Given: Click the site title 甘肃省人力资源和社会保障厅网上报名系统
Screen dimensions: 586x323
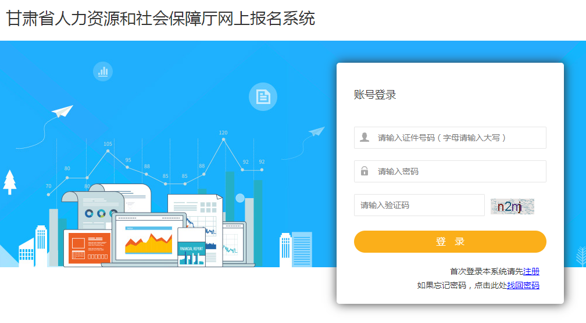Looking at the screenshot, I should (160, 18).
